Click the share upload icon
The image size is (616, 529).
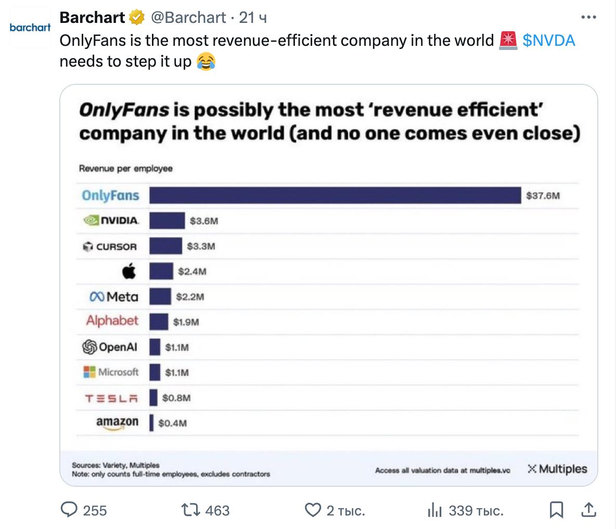[588, 510]
